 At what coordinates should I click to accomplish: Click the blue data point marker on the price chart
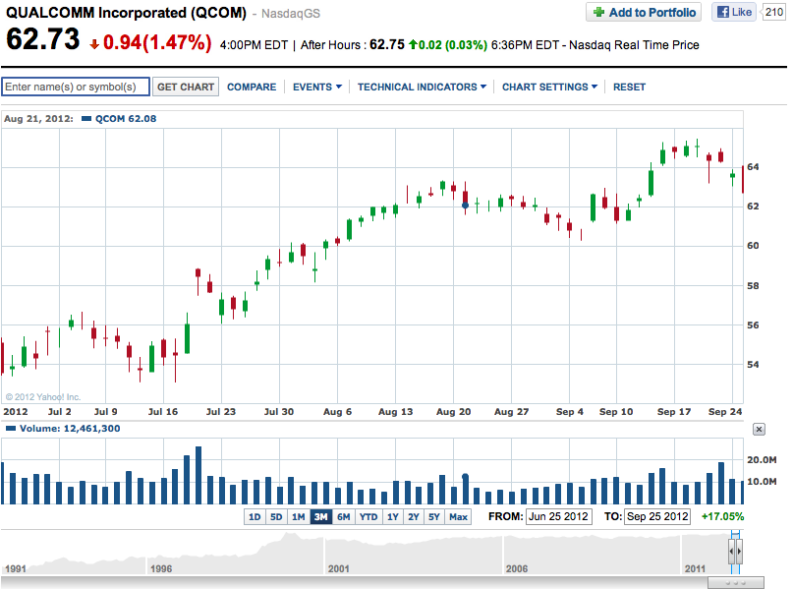coord(465,206)
